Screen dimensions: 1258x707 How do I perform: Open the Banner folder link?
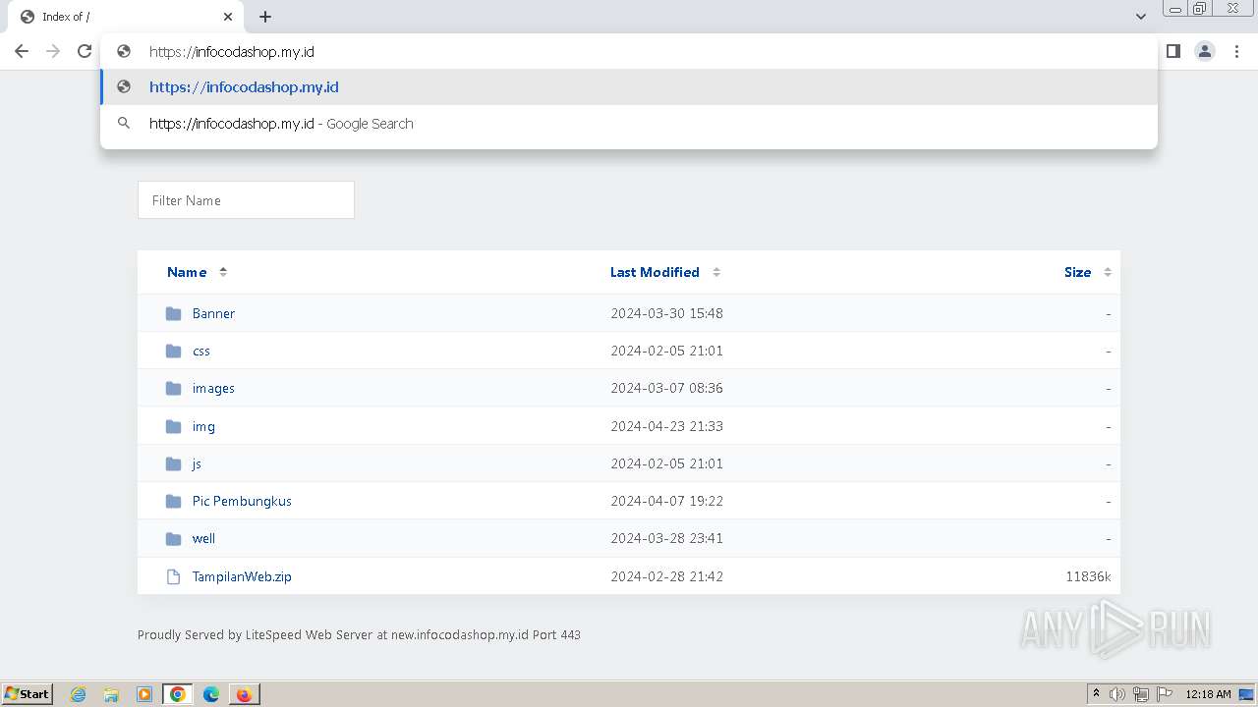point(213,313)
